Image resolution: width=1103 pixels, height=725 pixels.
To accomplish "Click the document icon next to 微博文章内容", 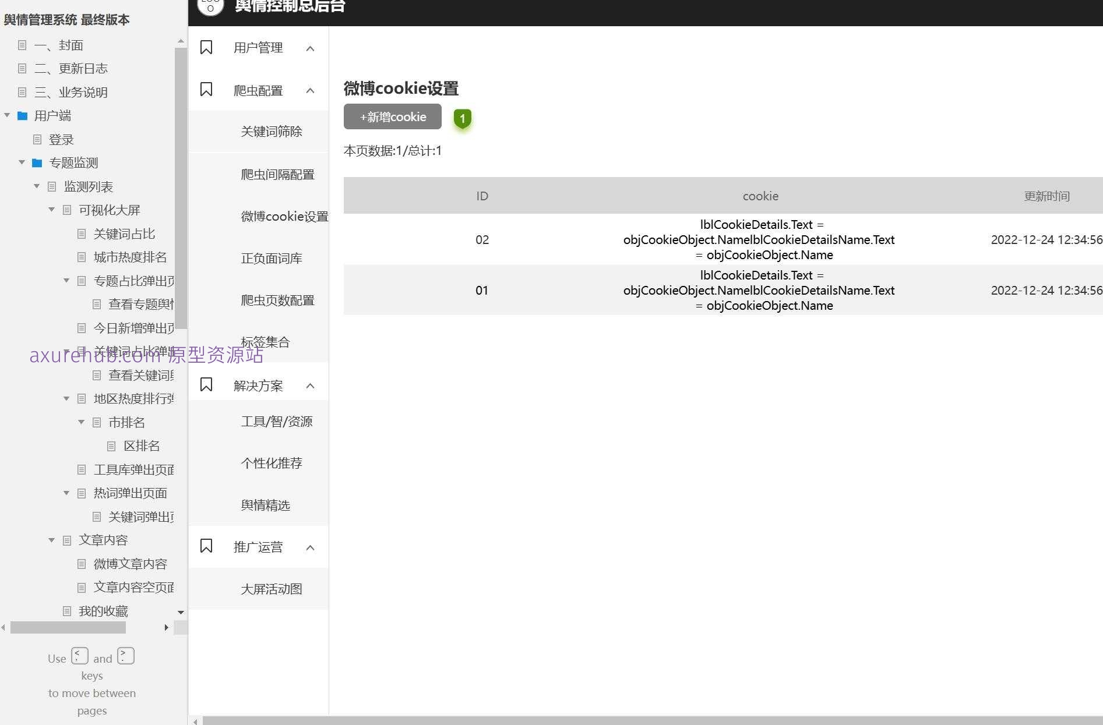I will 82,564.
